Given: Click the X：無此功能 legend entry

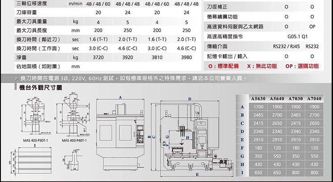Looking at the screenshot, I should 262,66.
